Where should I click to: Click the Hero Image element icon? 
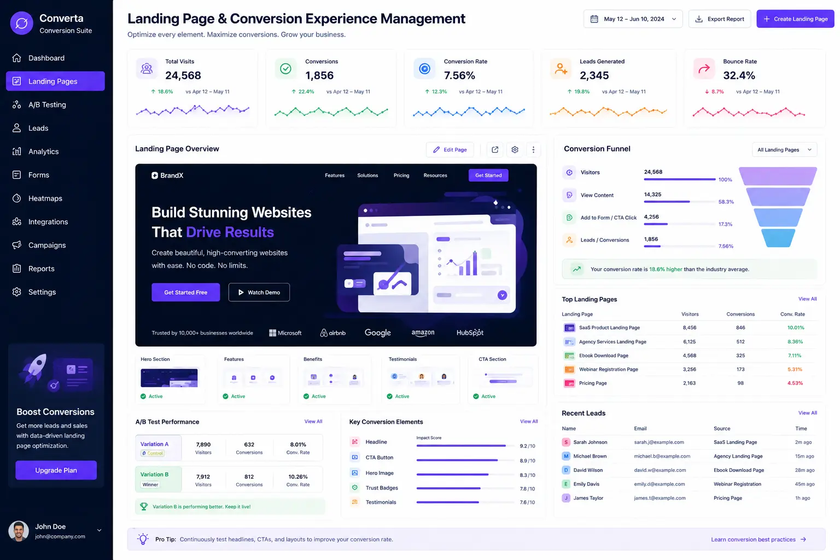[354, 472]
